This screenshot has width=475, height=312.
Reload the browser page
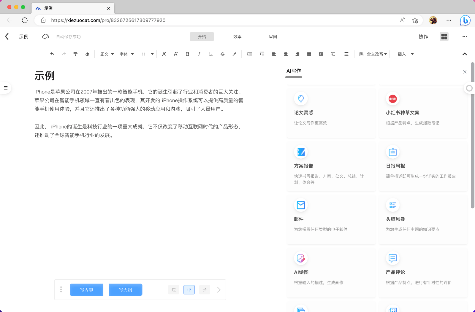coord(25,20)
